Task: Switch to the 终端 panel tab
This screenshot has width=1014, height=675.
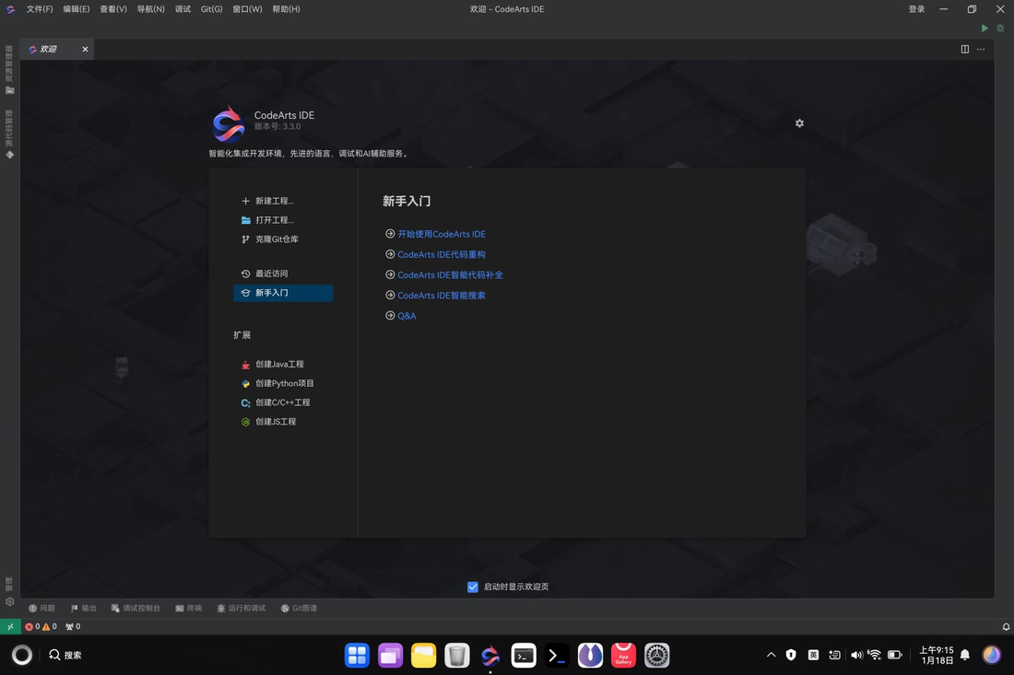Action: pos(188,608)
